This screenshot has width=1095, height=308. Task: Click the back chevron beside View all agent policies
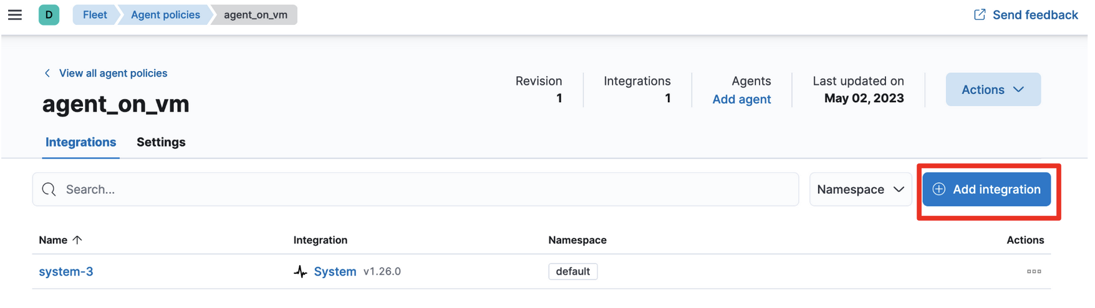coord(47,74)
